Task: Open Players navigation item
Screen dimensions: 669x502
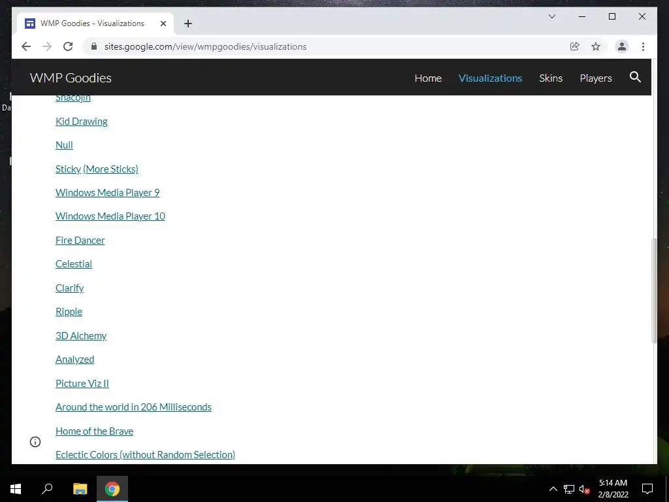Action: click(596, 78)
